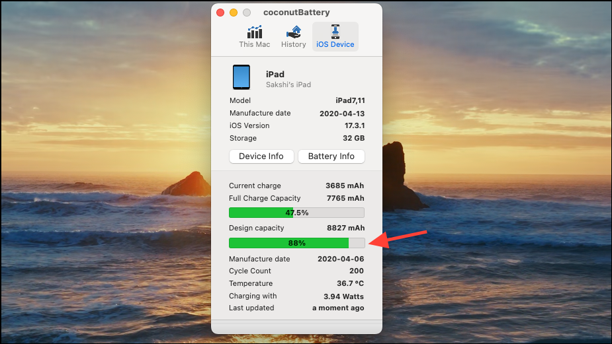Click the Temperature value 36.7 °C

350,283
